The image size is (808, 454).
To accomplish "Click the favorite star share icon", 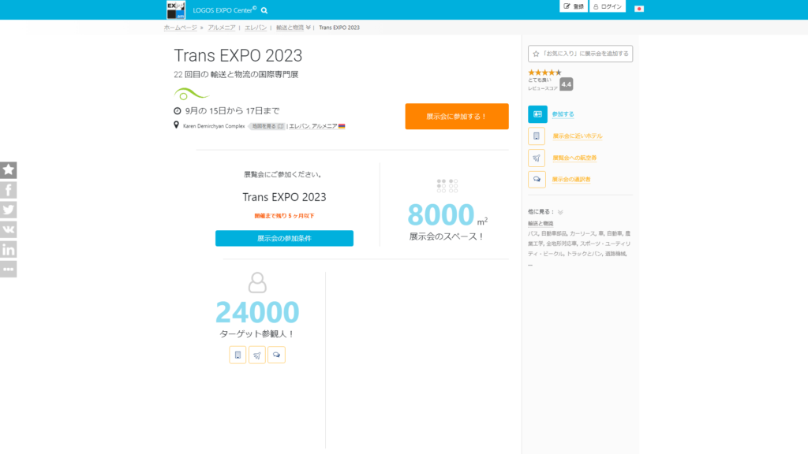I will coord(8,170).
